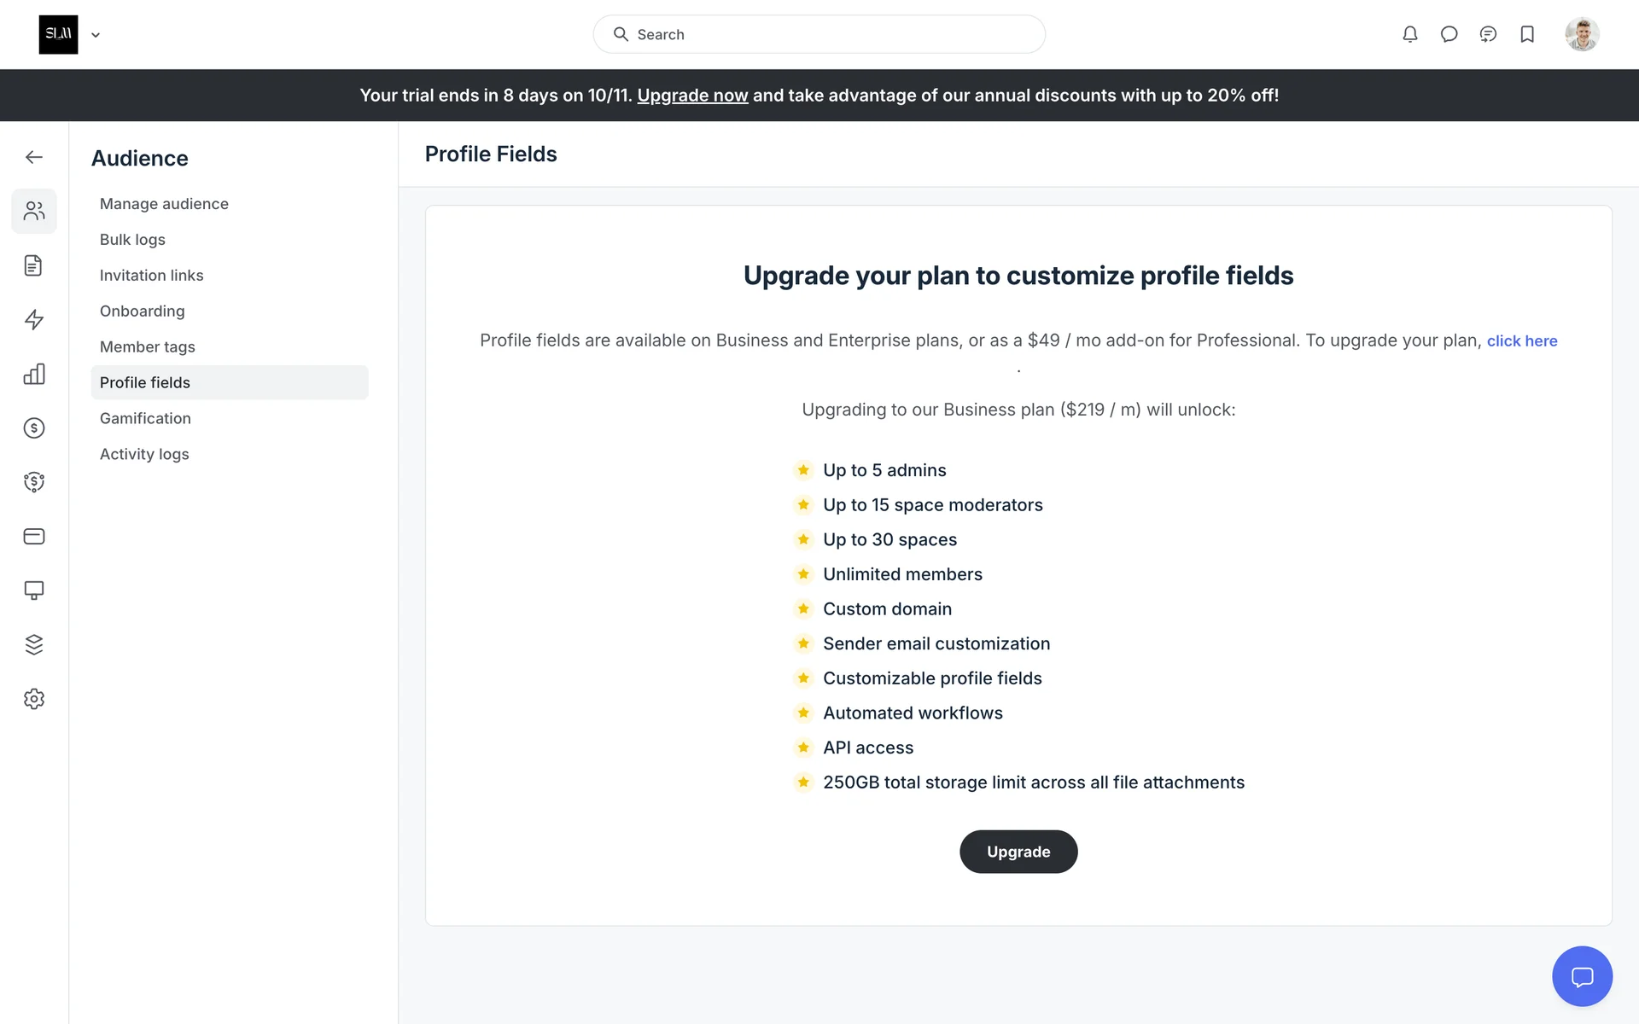Open the blue support chat widget
This screenshot has width=1639, height=1024.
point(1582,976)
